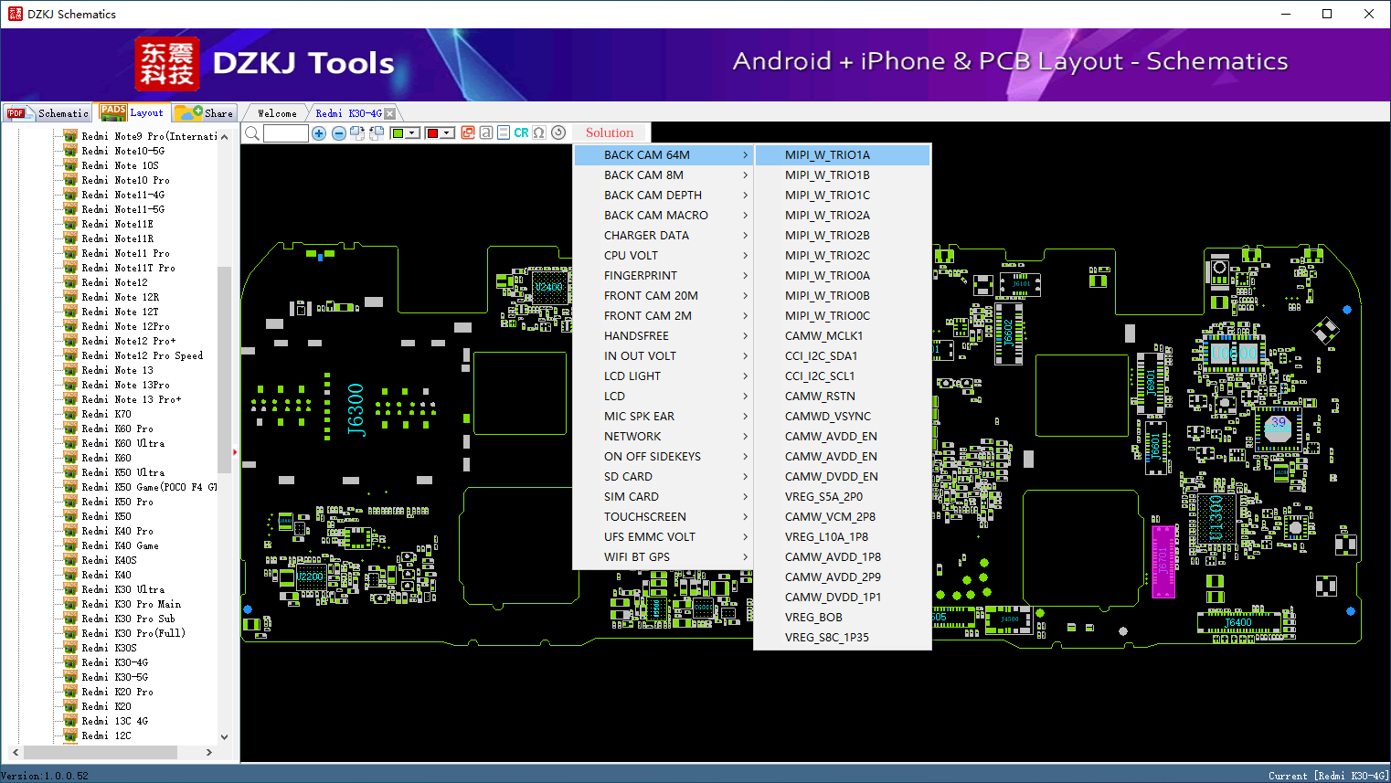Click the red overlapping squares toolbar icon

(468, 132)
